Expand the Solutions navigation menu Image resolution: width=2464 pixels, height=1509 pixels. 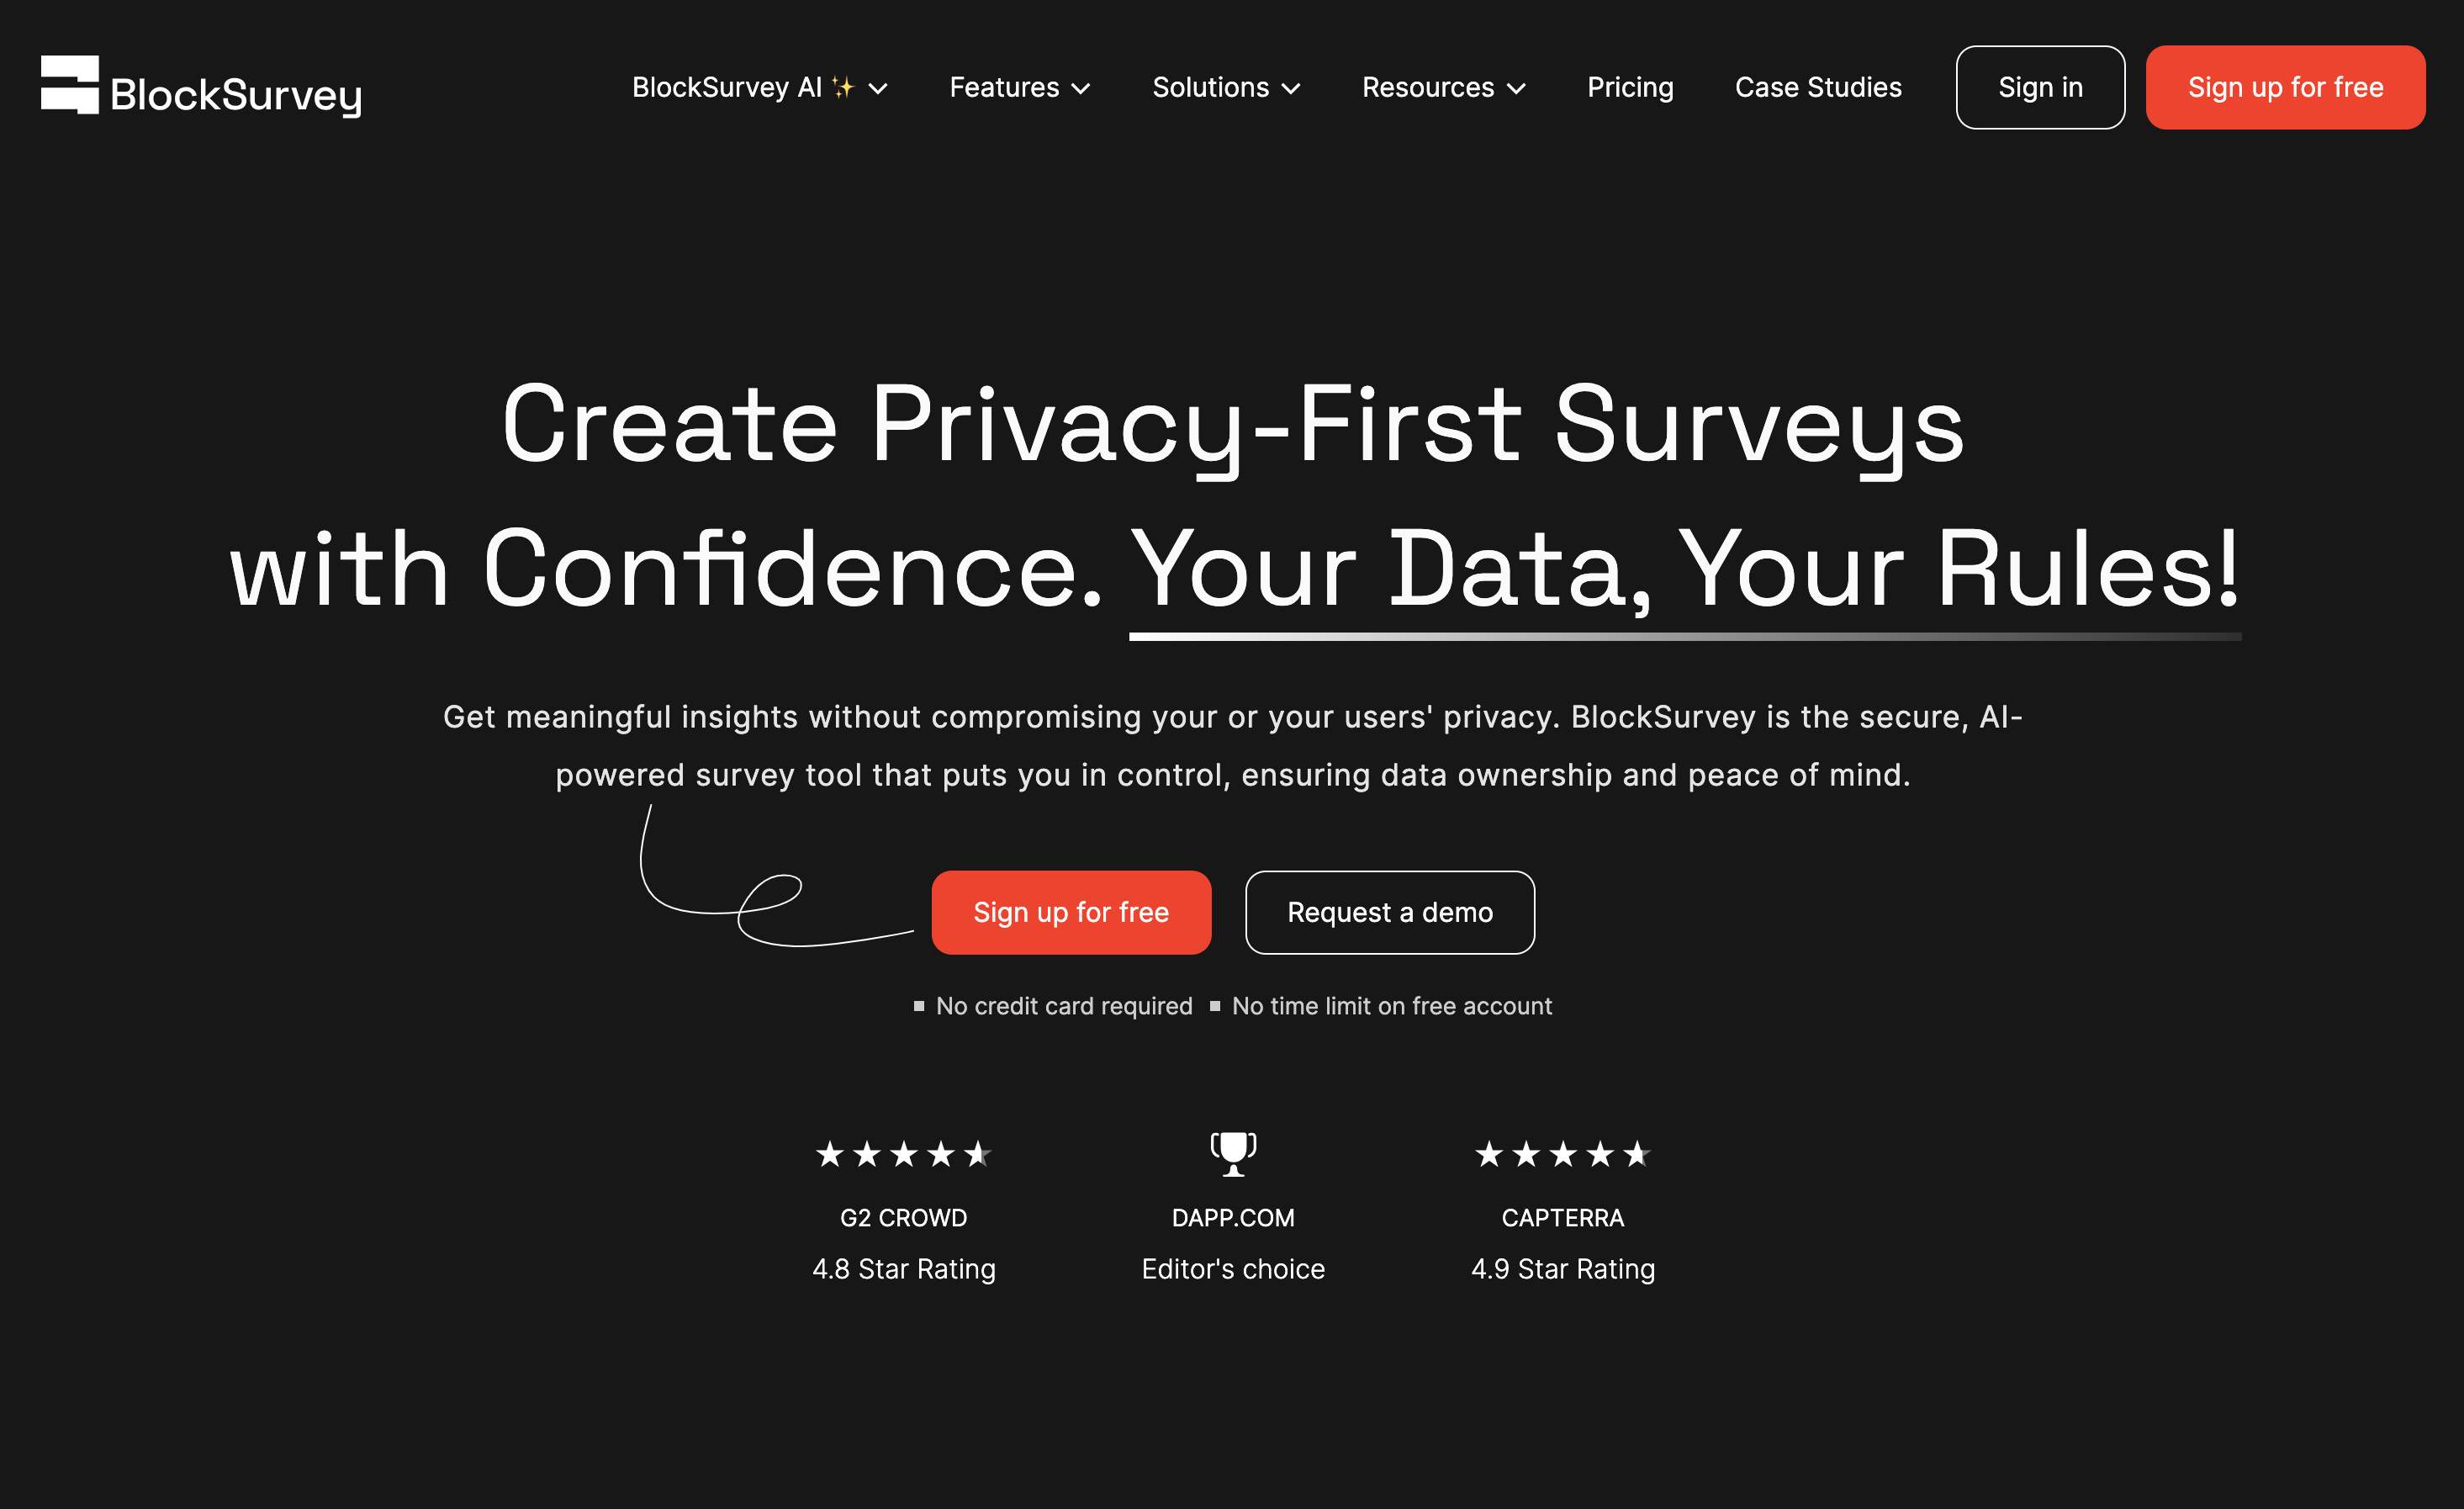pyautogui.click(x=1227, y=84)
